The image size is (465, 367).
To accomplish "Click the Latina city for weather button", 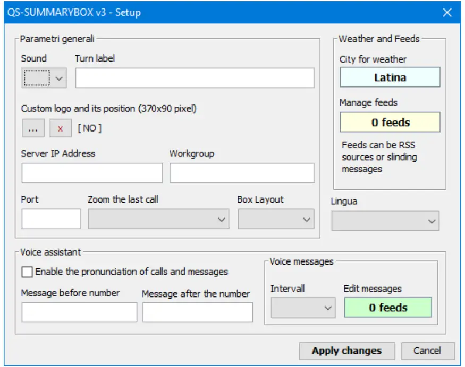I will pyautogui.click(x=390, y=77).
